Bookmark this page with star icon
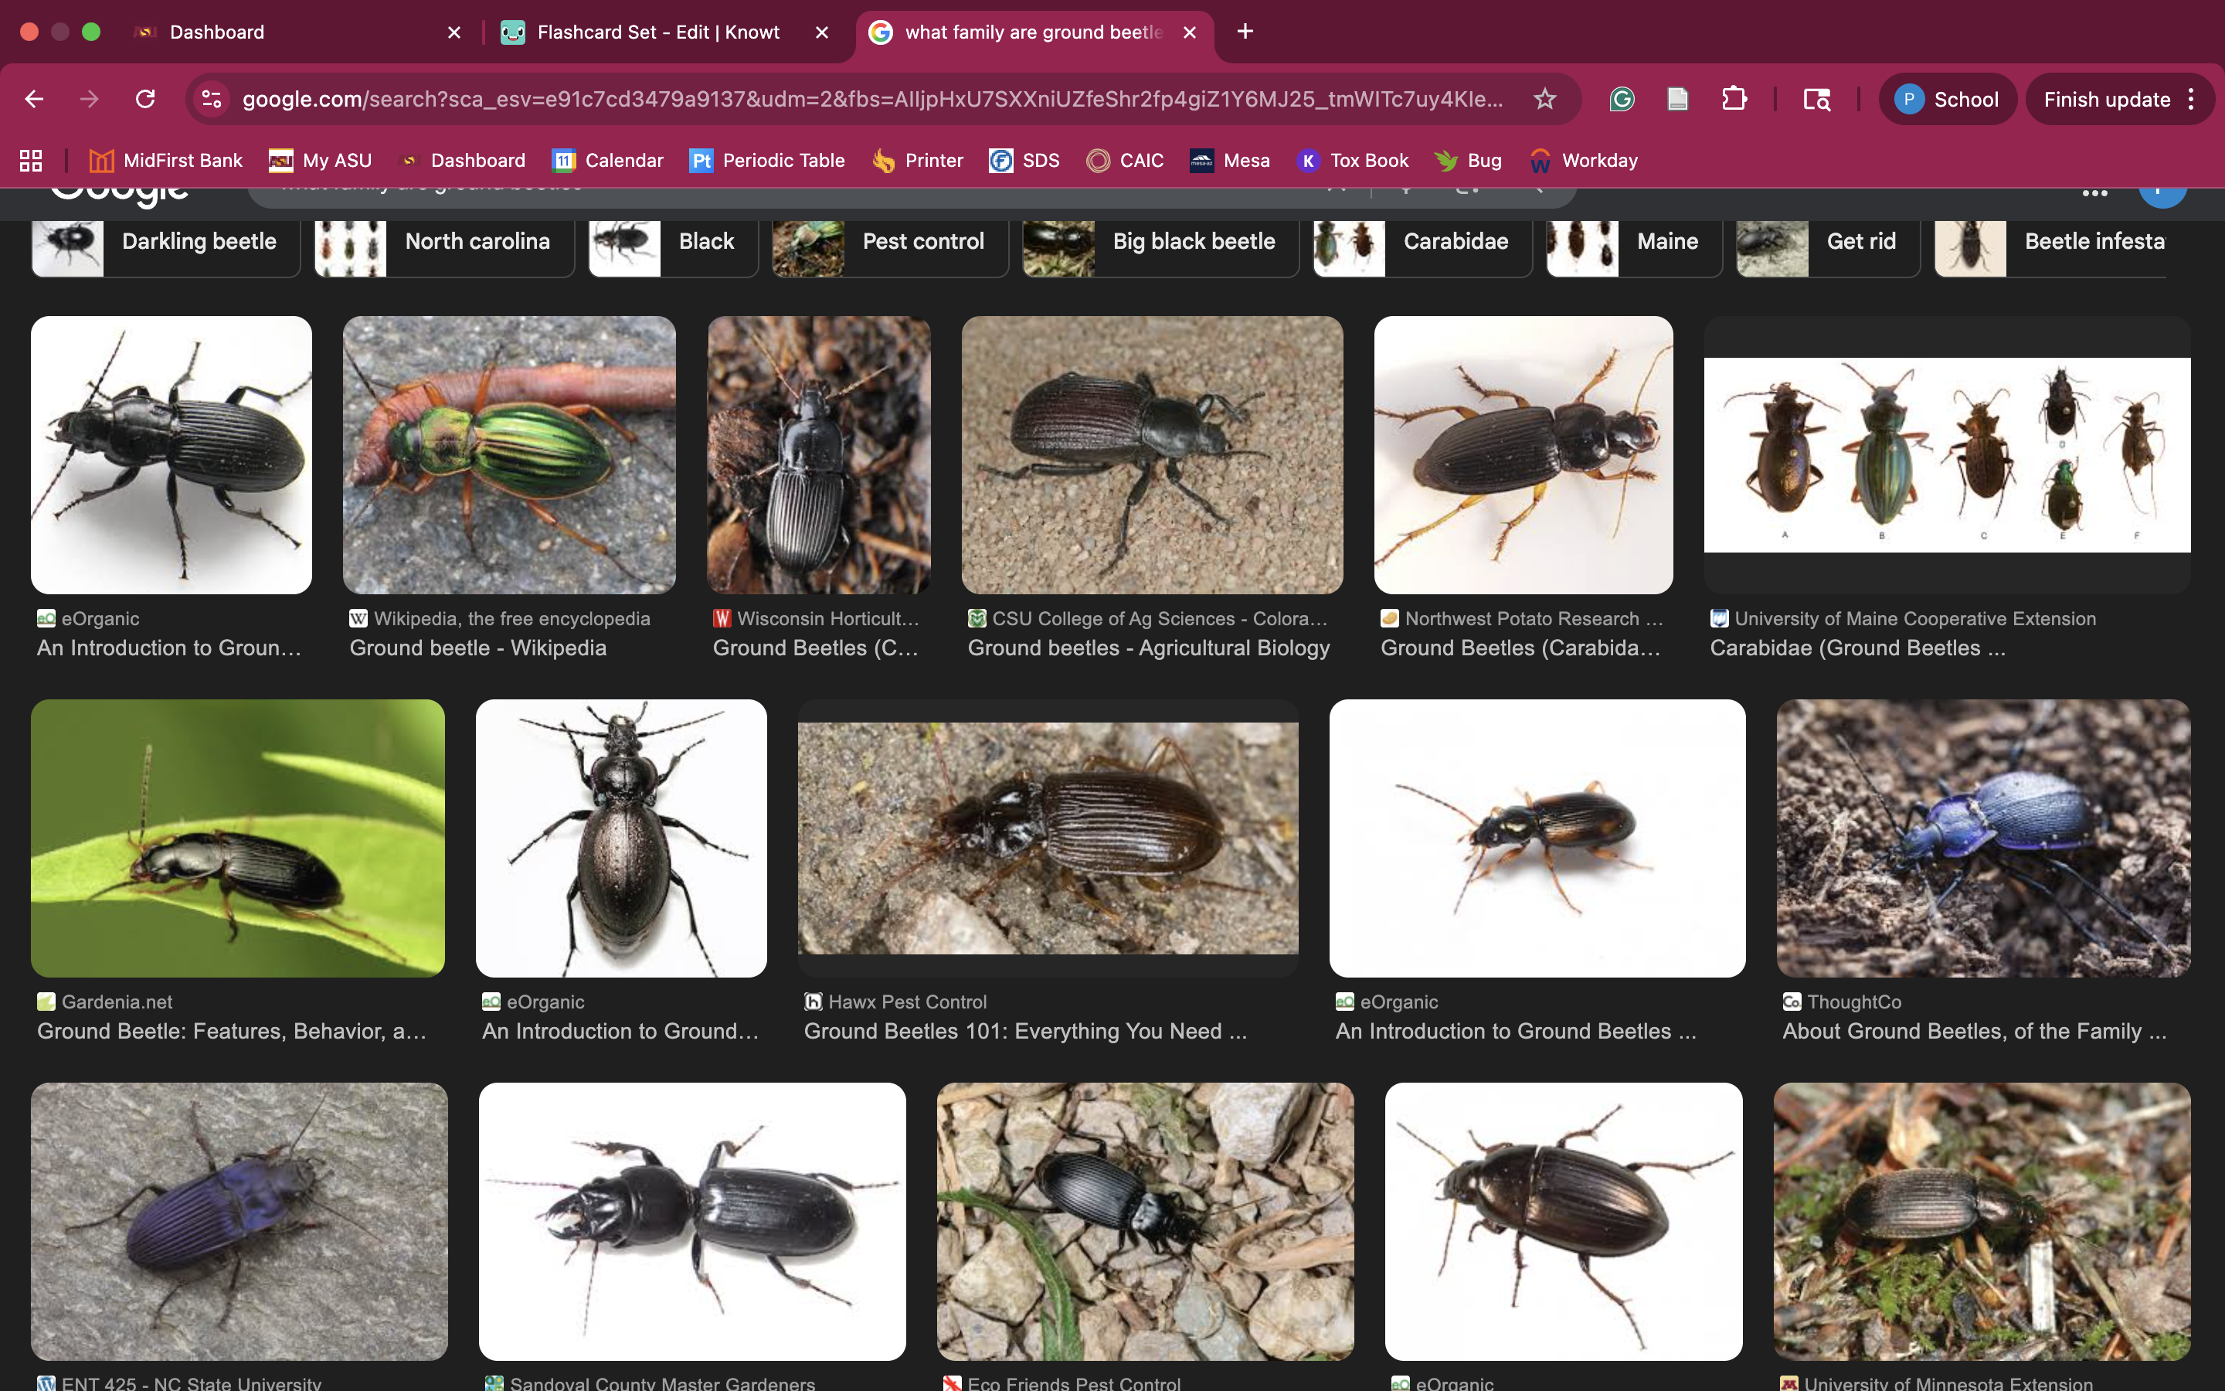The width and height of the screenshot is (2225, 1391). (1544, 100)
